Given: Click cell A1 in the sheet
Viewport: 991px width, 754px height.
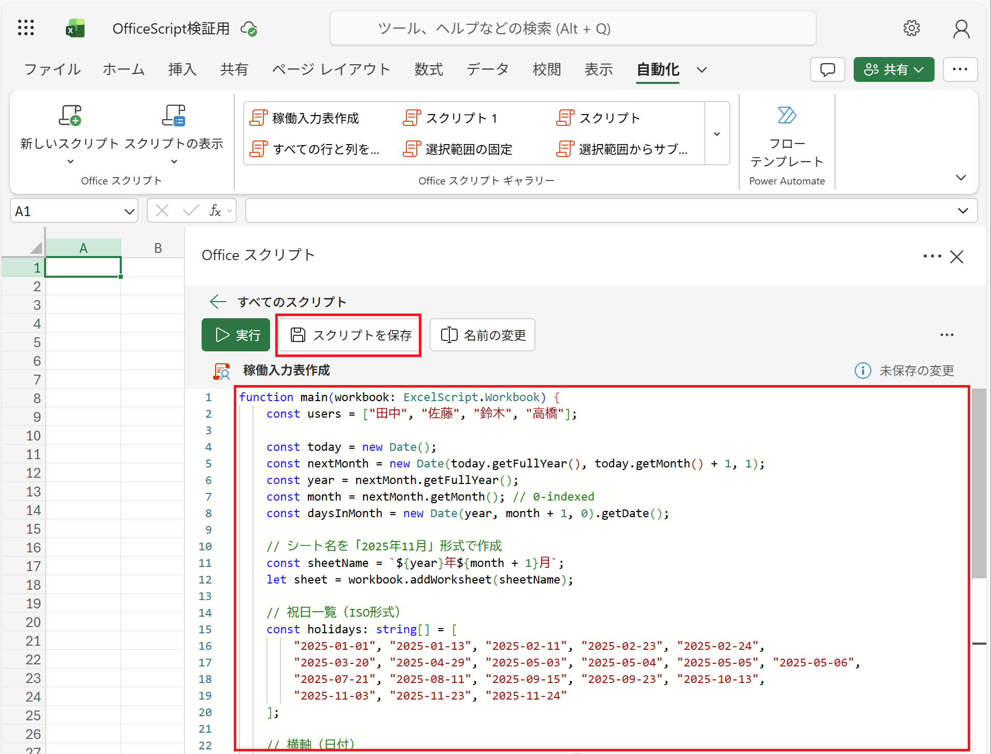Looking at the screenshot, I should point(83,267).
